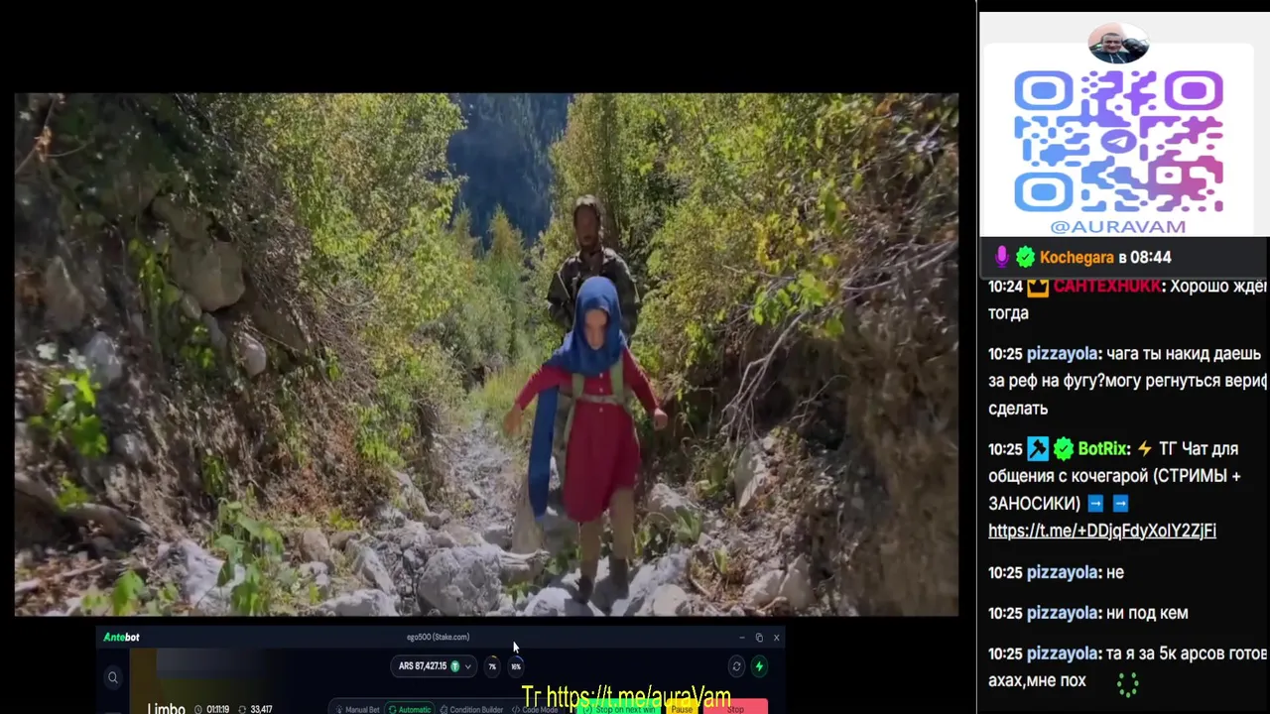Screen dimensions: 1270x714
Task: Switch to the Automatic tab
Action: coord(410,709)
